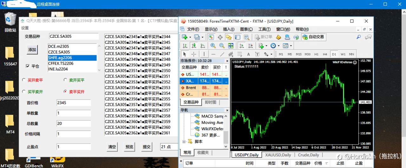The image size is (406, 168).
Task: Select the 买开卖平 radio button
Action: click(x=24, y=80)
